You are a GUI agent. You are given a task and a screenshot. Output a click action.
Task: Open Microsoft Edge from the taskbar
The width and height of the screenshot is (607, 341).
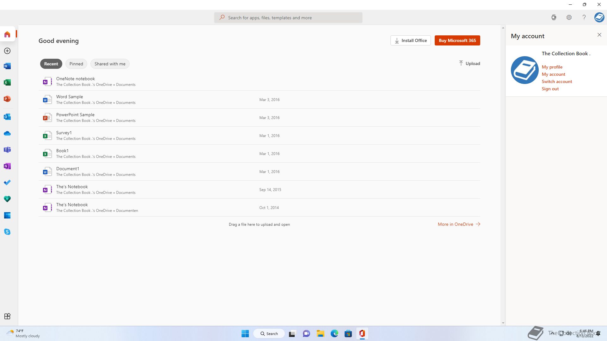[x=334, y=333]
